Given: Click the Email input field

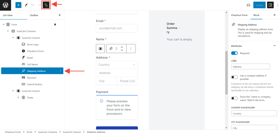Looking at the screenshot, I should [117, 28].
